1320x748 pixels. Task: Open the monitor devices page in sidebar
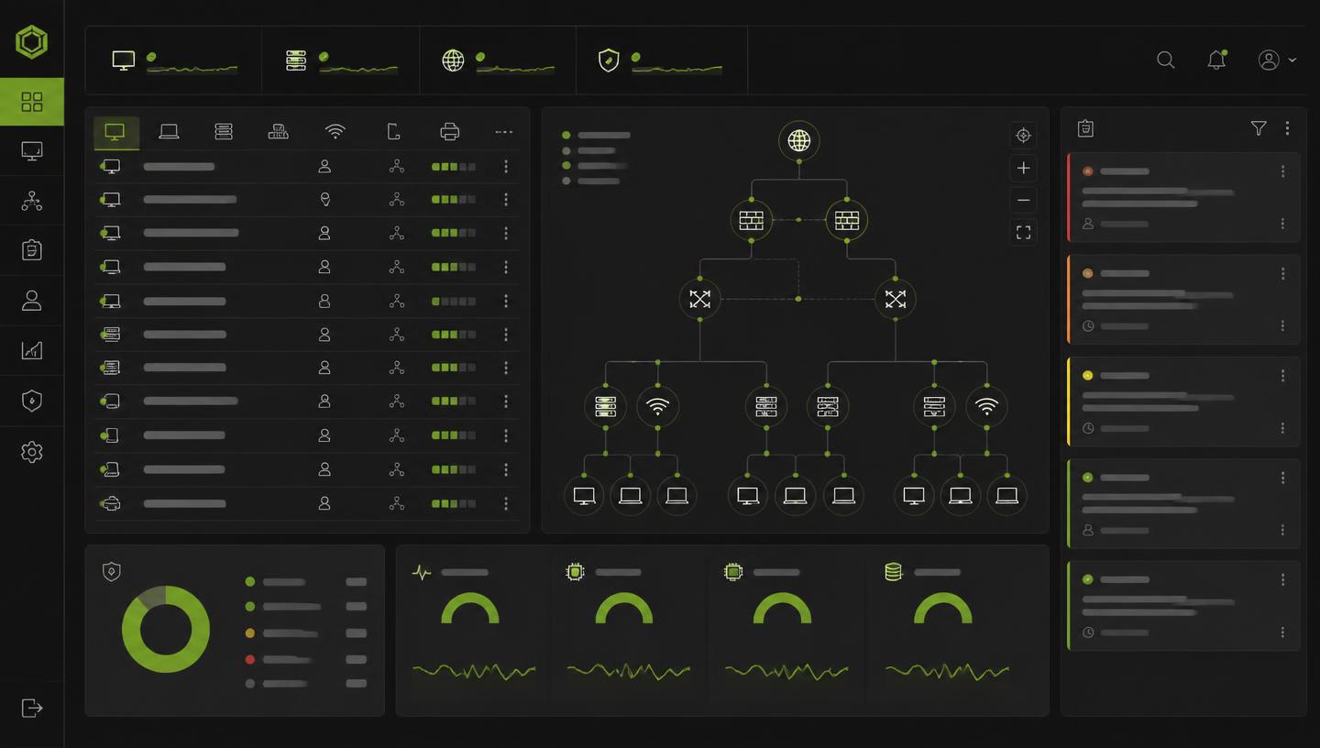(x=32, y=151)
